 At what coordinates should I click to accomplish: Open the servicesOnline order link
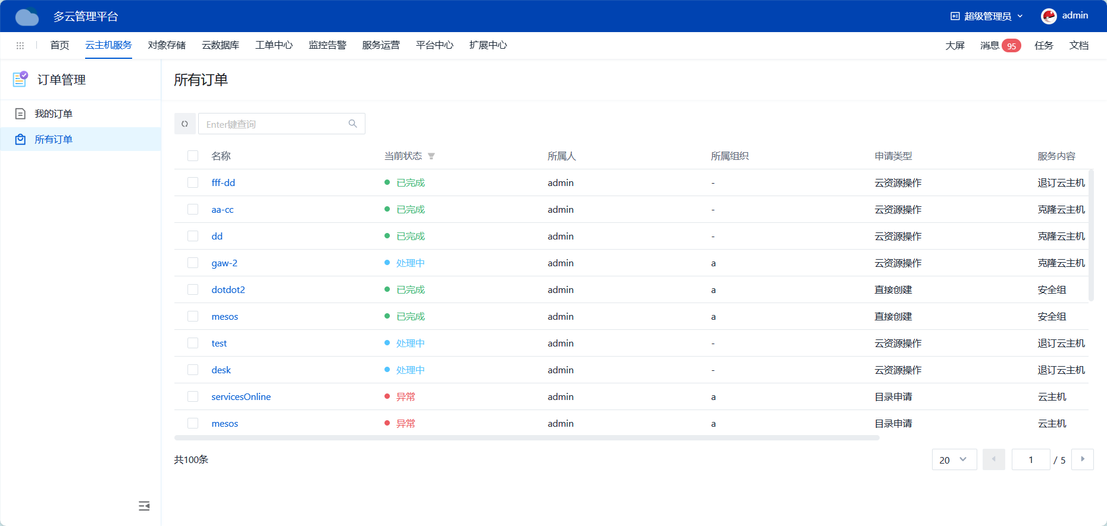241,396
